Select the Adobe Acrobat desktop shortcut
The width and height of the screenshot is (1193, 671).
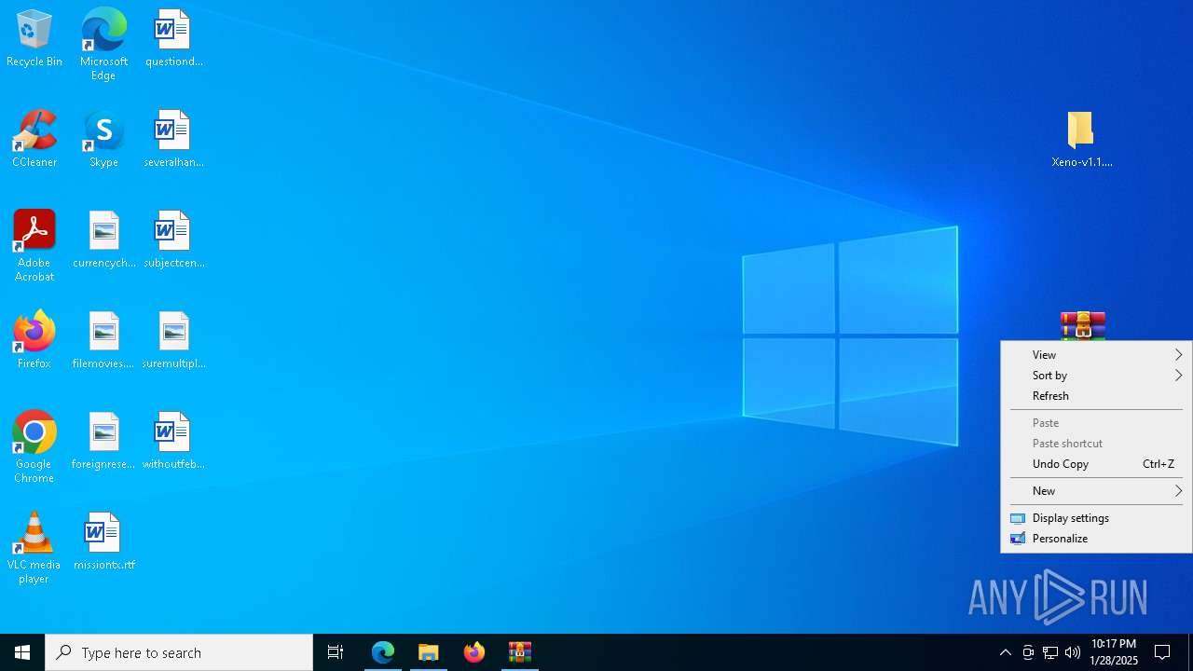34,246
